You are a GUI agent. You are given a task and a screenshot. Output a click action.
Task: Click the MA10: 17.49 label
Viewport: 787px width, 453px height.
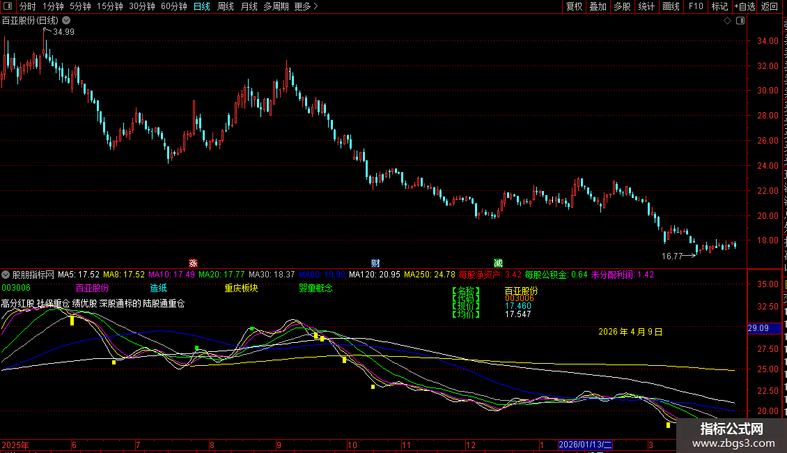(x=171, y=275)
